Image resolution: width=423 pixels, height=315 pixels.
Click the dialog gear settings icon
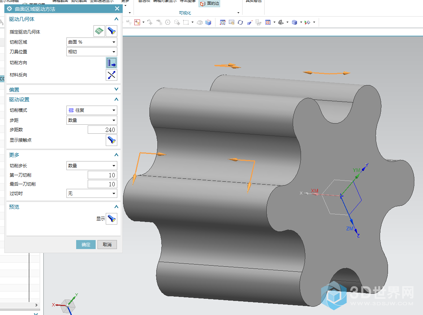[9, 9]
